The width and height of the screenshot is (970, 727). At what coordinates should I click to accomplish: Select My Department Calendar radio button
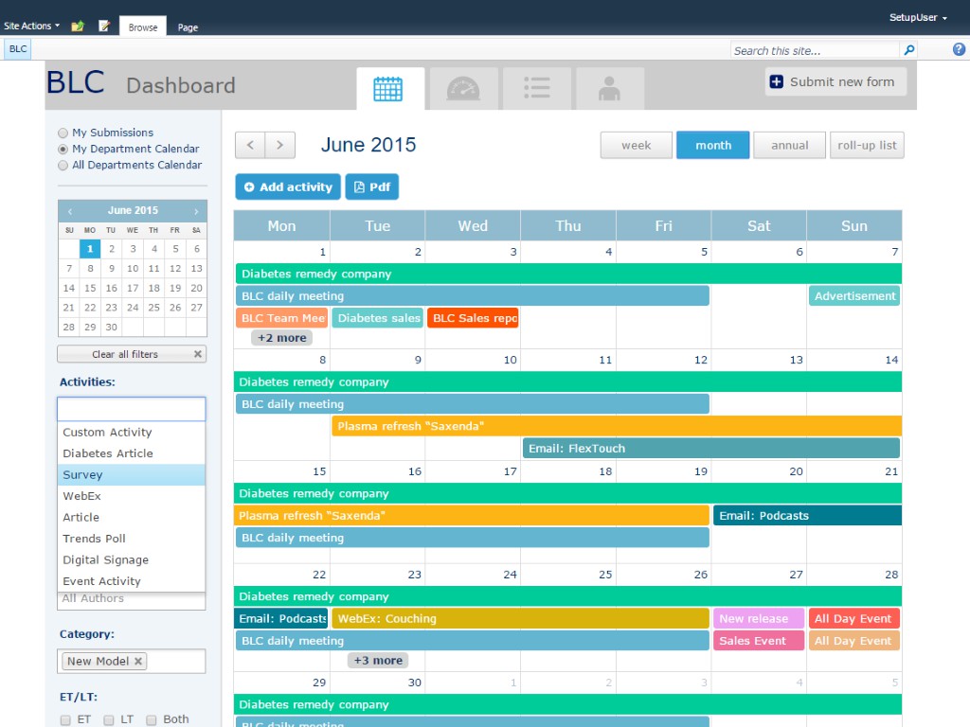63,149
